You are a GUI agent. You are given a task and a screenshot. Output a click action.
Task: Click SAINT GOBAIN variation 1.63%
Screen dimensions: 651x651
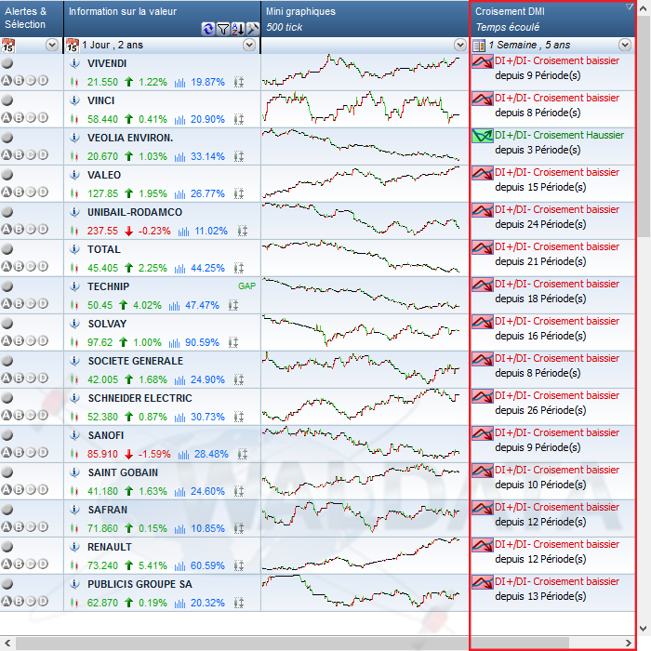click(153, 492)
